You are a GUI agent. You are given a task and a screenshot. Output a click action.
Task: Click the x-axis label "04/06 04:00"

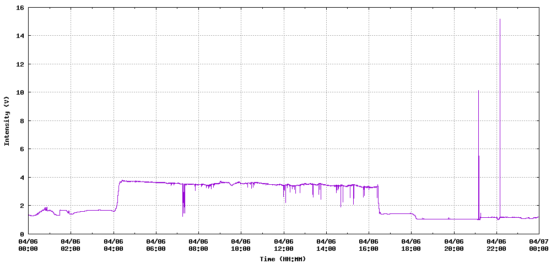[x=114, y=245]
